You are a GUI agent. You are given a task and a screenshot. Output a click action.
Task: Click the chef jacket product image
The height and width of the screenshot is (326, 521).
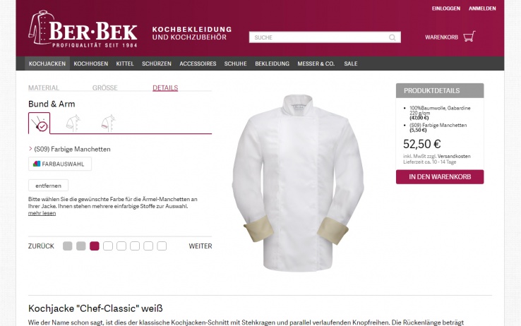(x=298, y=183)
